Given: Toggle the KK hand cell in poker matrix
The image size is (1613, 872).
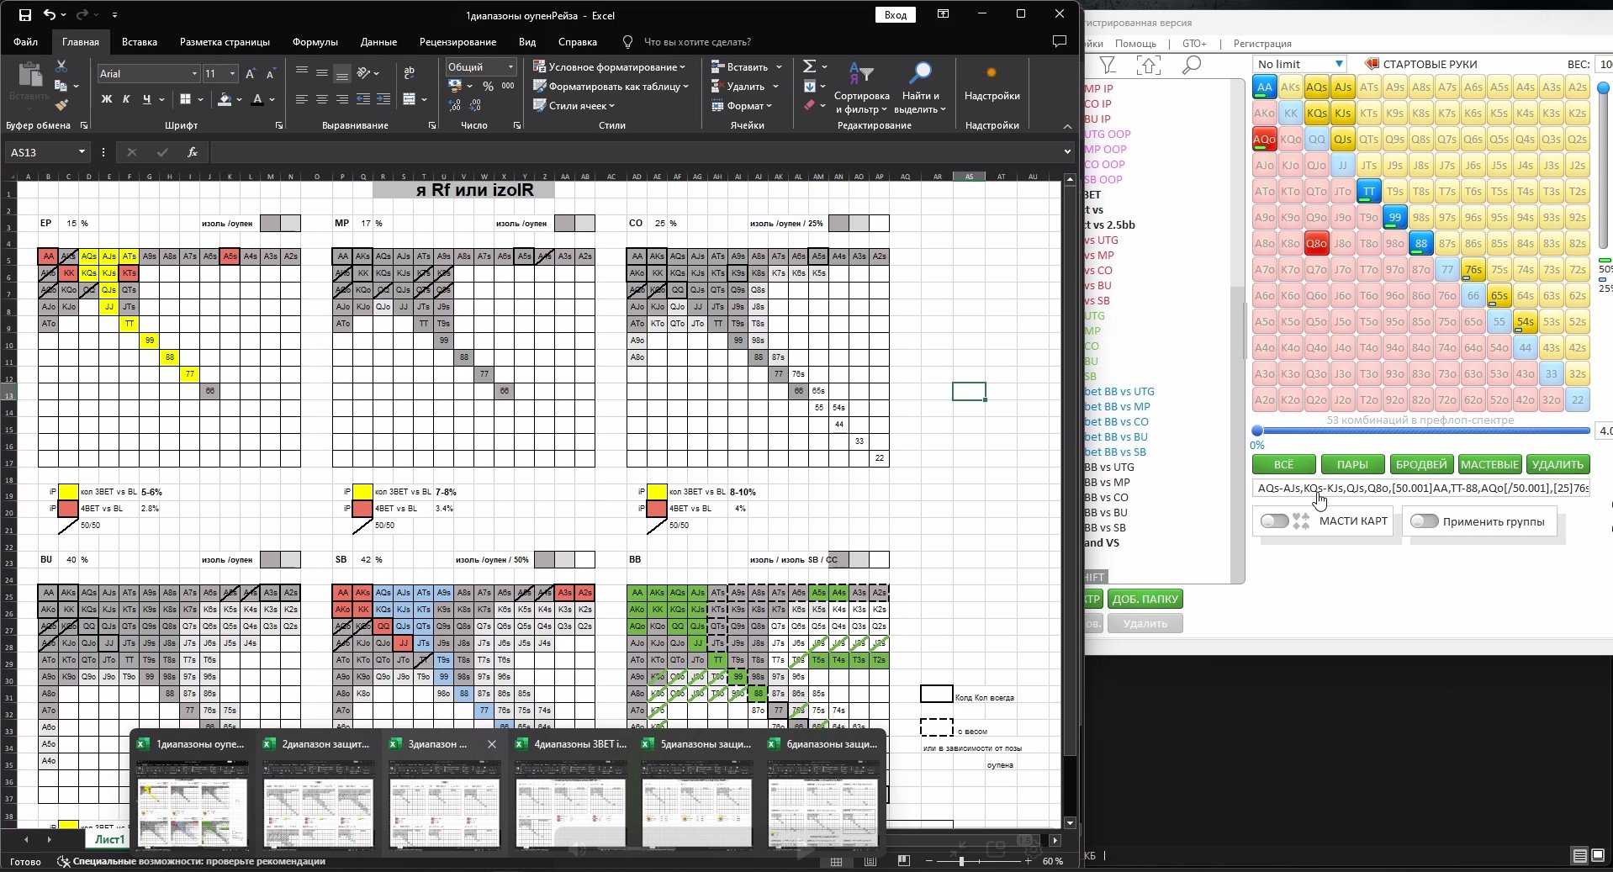Looking at the screenshot, I should pyautogui.click(x=1291, y=113).
